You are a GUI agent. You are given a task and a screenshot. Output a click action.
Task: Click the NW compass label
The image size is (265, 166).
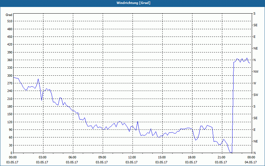point(256,72)
